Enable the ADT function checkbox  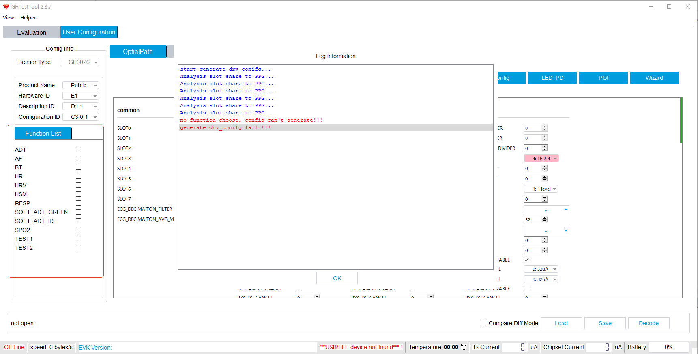pos(78,150)
